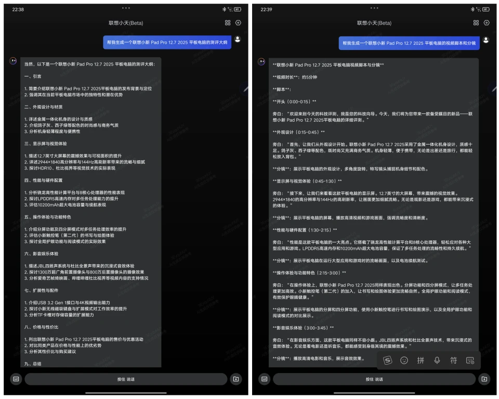Select line 介绍USB 3.2 Gen 1接口与4K视频输出
This screenshot has width=499, height=399.
(x=67, y=303)
